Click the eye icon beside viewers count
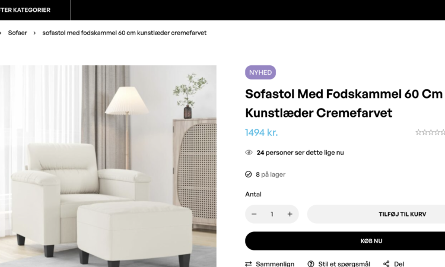 click(249, 152)
